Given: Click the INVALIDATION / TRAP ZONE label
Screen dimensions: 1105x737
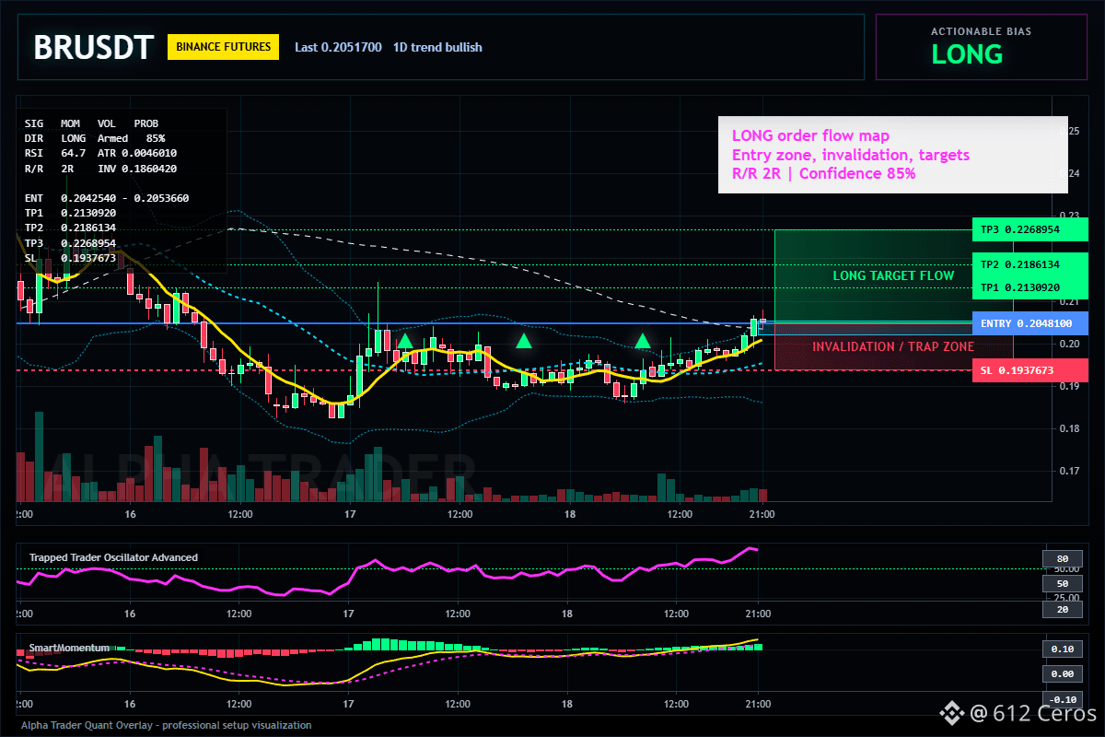Looking at the screenshot, I should (x=893, y=346).
